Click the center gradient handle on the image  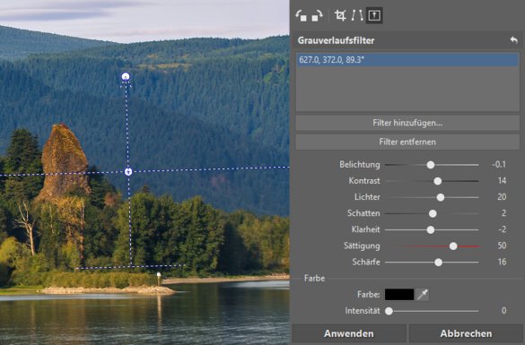point(128,171)
